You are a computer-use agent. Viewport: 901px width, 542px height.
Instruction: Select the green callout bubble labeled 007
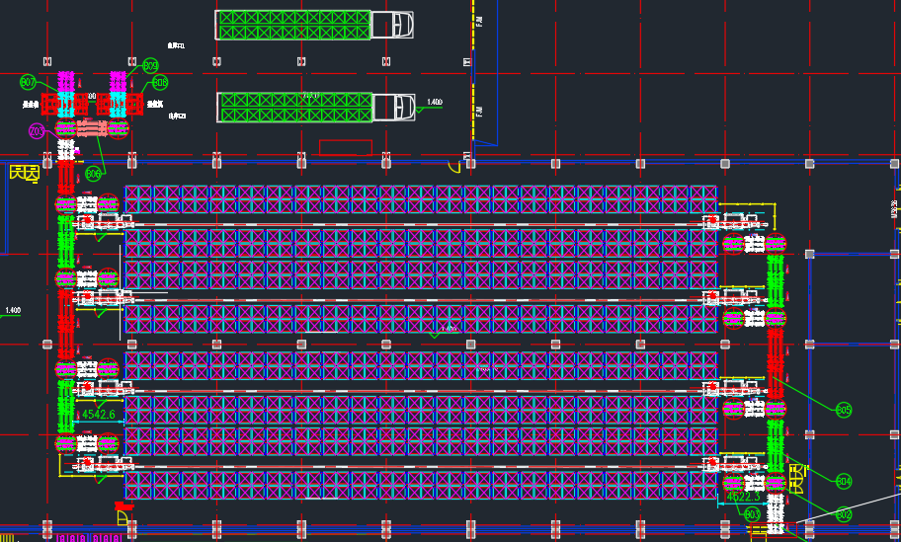pyautogui.click(x=28, y=82)
